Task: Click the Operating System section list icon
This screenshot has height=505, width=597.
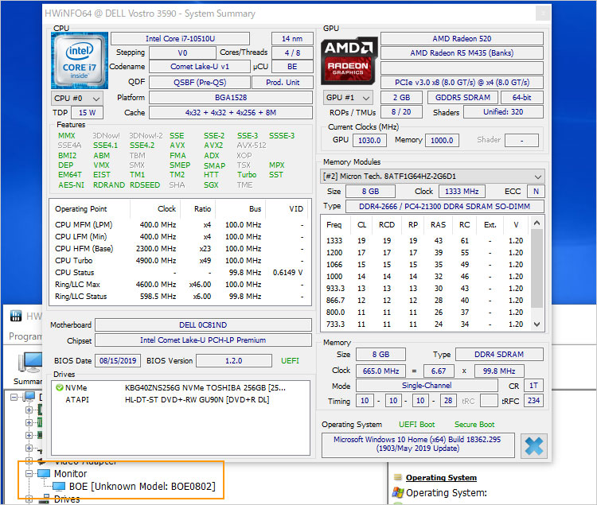Action: pos(397,477)
